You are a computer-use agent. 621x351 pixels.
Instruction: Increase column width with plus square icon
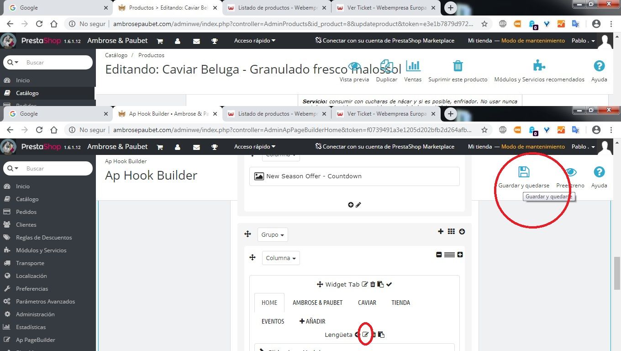(x=460, y=255)
